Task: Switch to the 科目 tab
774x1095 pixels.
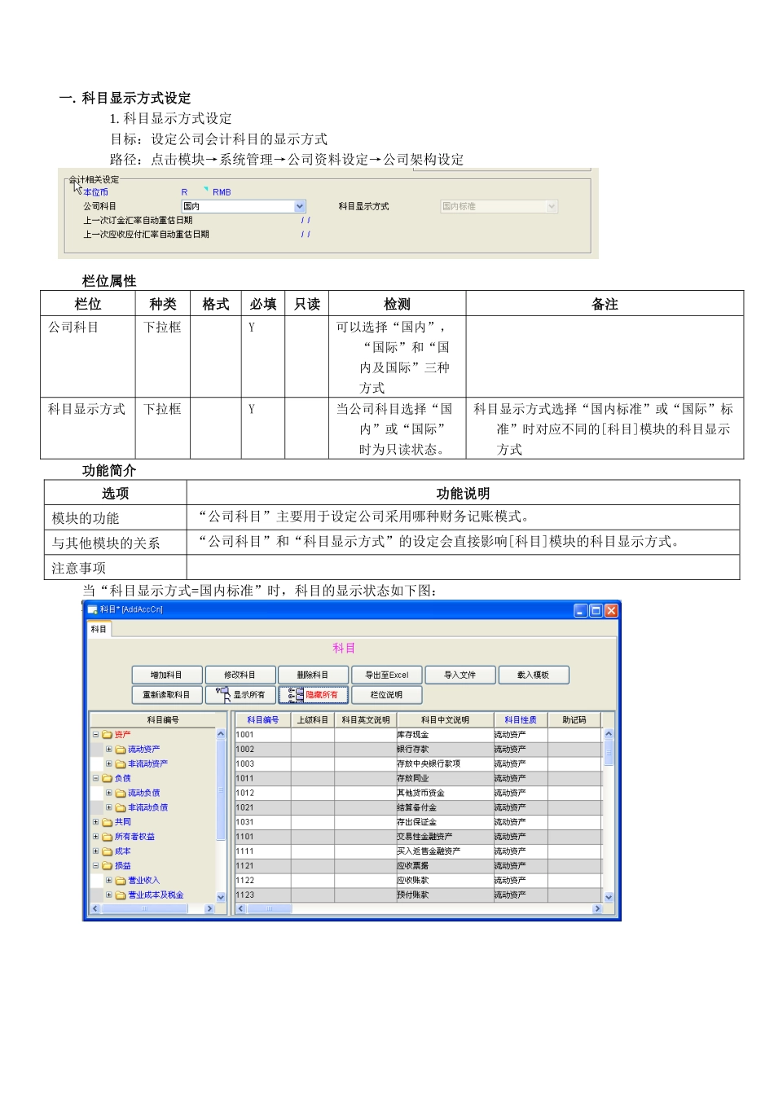Action: coord(99,629)
